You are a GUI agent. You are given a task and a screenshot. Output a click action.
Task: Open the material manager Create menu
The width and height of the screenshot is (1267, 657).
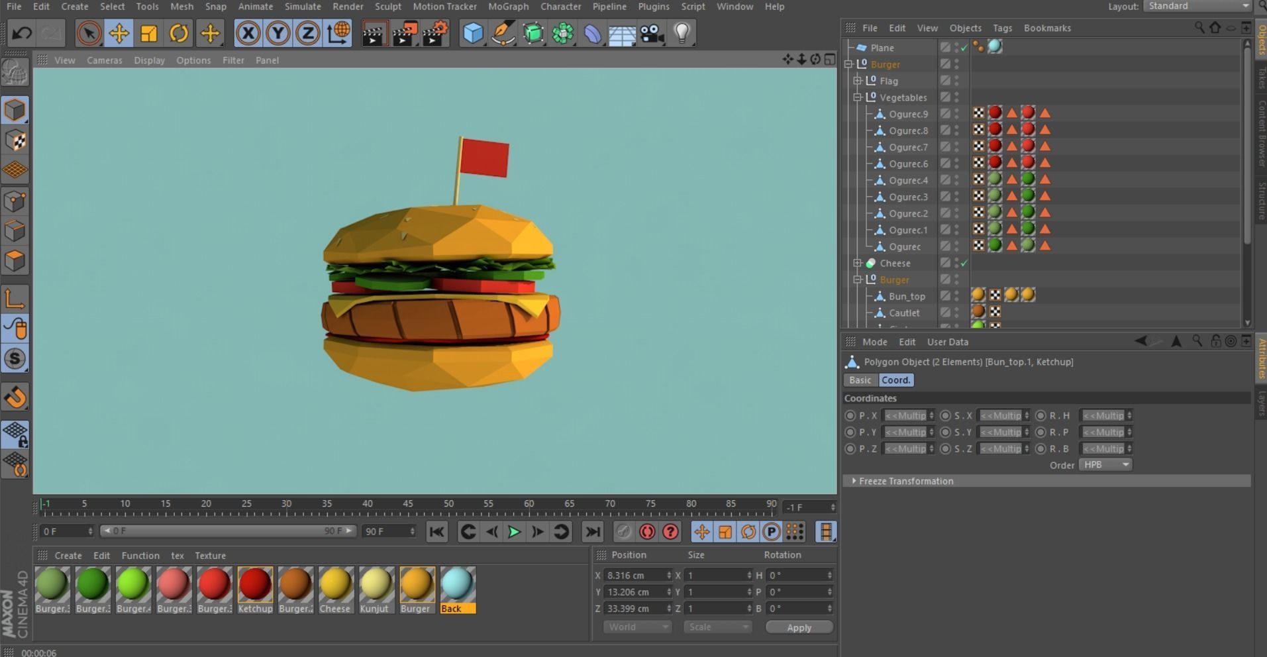68,556
